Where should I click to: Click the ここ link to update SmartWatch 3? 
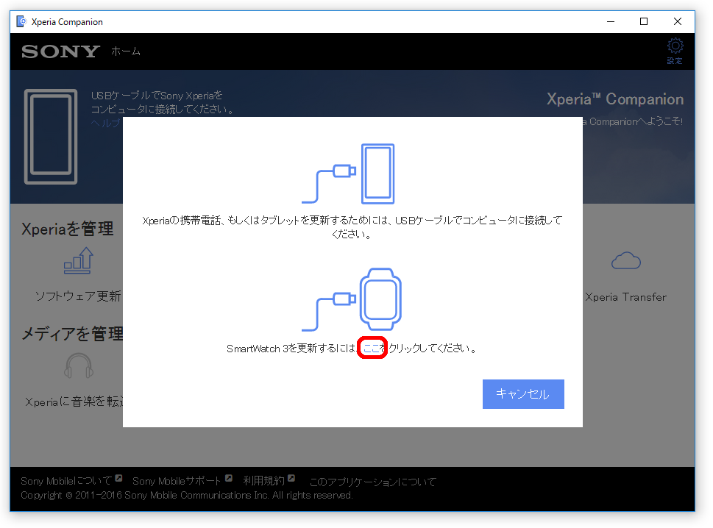[372, 349]
